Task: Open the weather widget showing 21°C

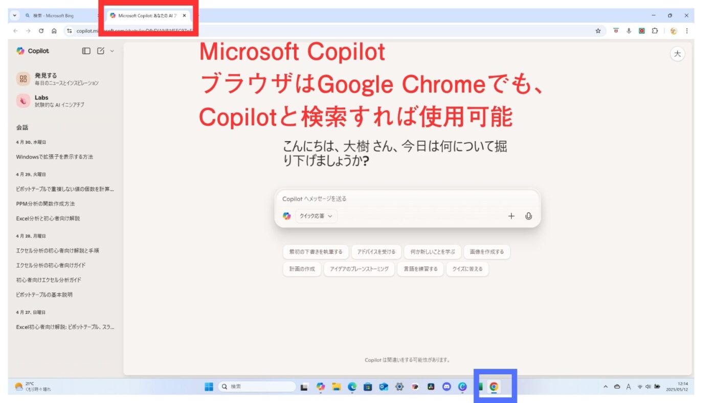Action: 33,387
